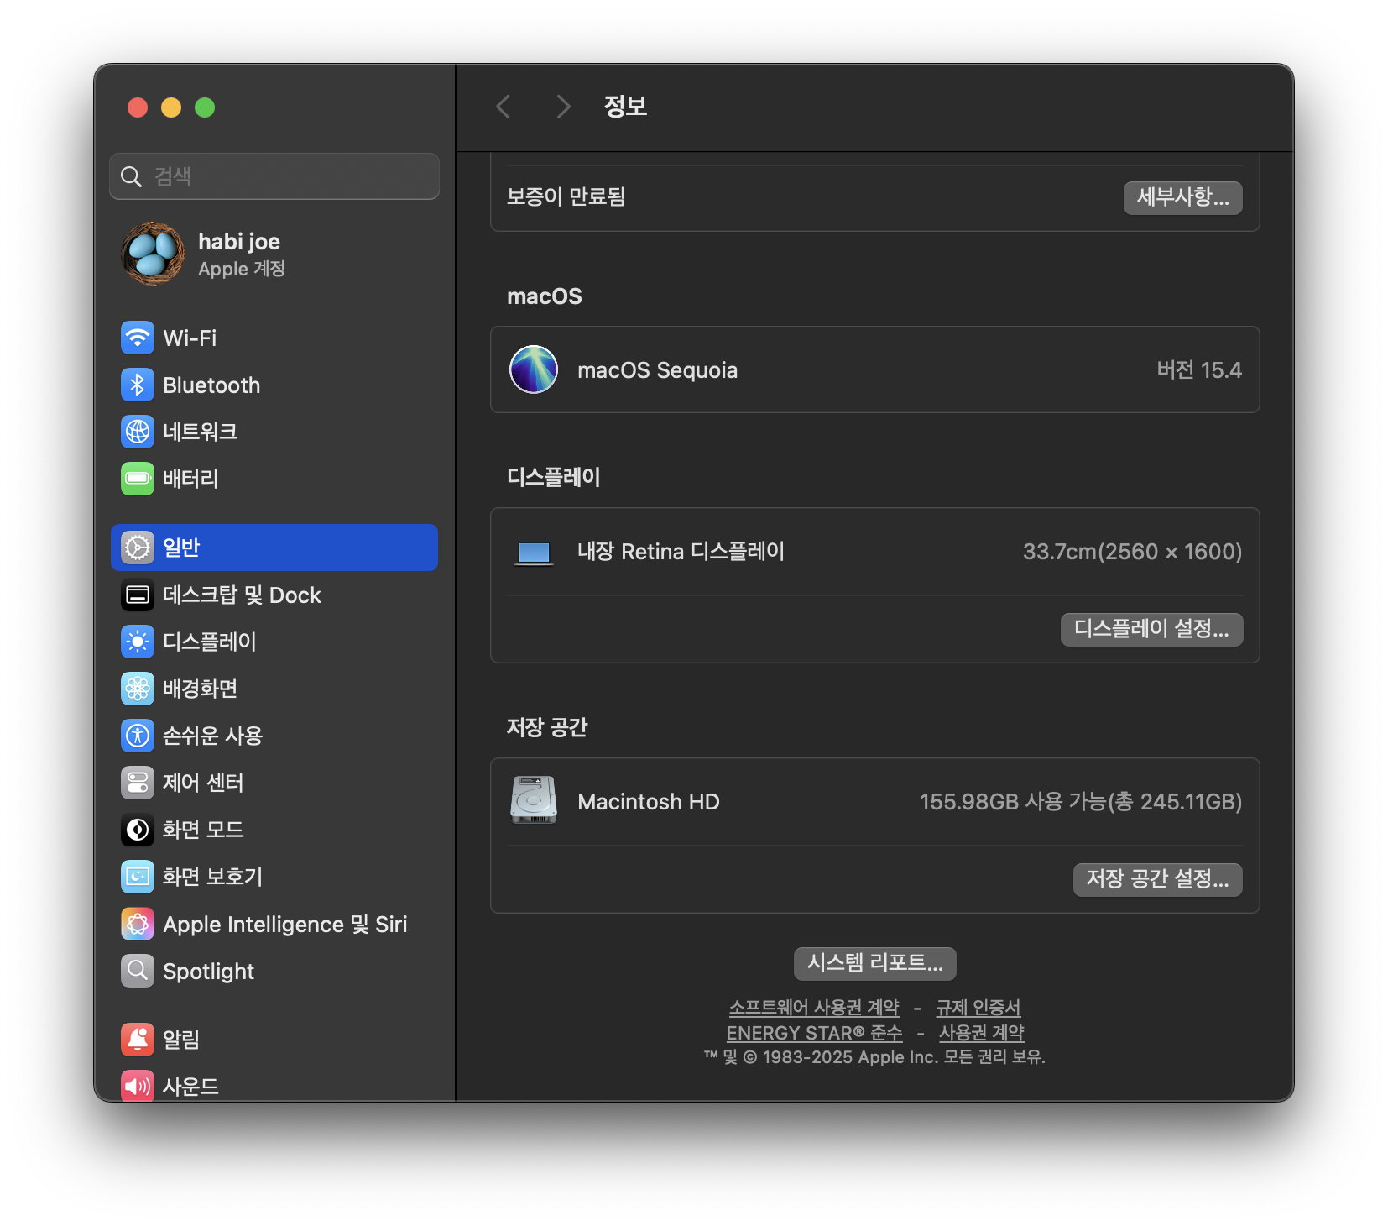Open 시스템 리포트... button

(875, 963)
